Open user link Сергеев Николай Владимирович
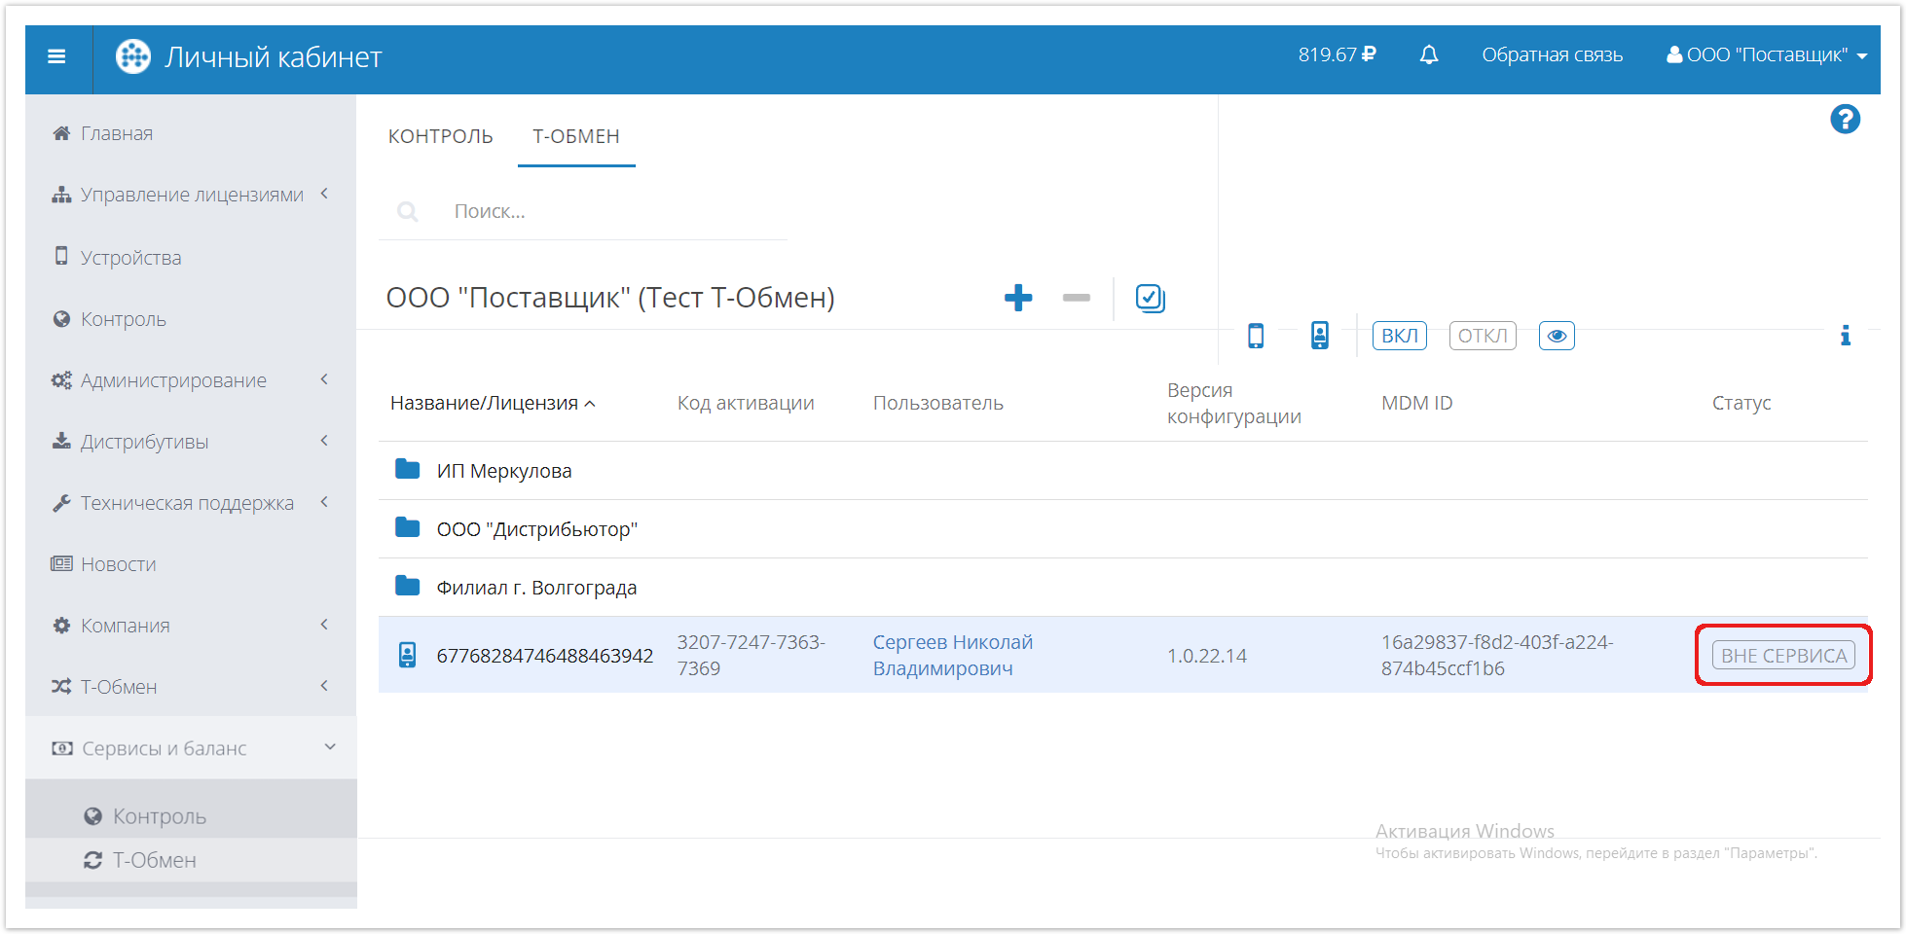Image resolution: width=1906 pixels, height=934 pixels. coord(952,655)
